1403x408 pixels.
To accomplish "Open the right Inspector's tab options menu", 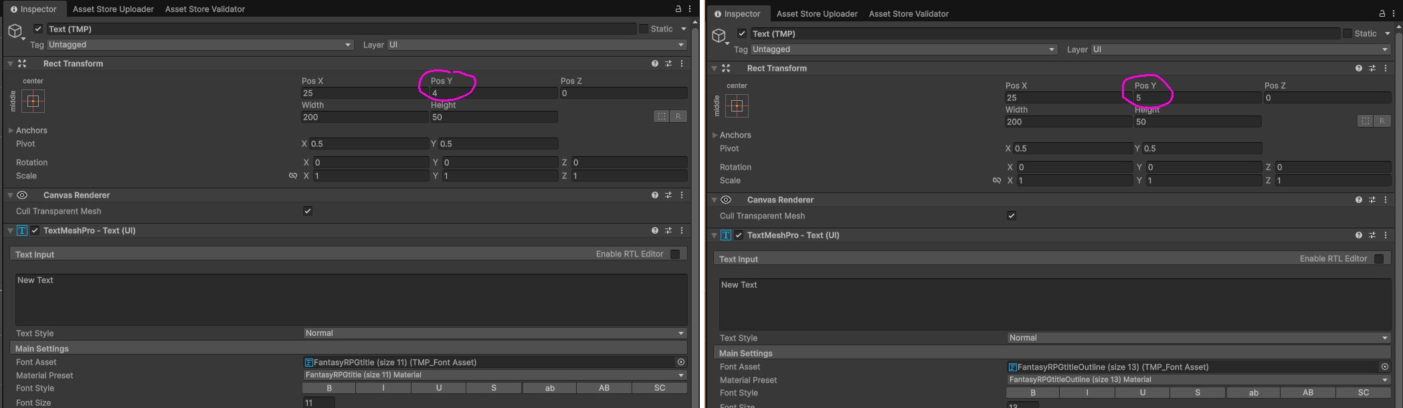I will click(1393, 13).
